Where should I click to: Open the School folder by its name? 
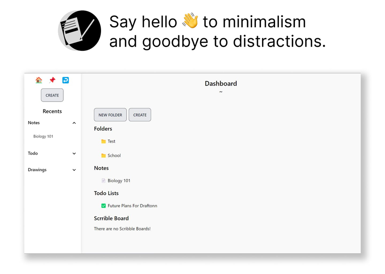point(114,156)
